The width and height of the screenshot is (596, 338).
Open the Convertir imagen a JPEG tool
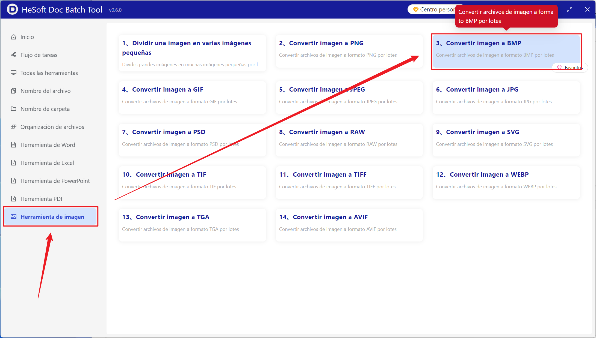(349, 98)
